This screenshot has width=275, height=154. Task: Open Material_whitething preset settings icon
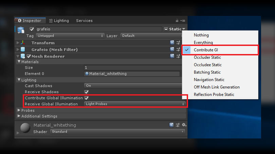point(178,125)
